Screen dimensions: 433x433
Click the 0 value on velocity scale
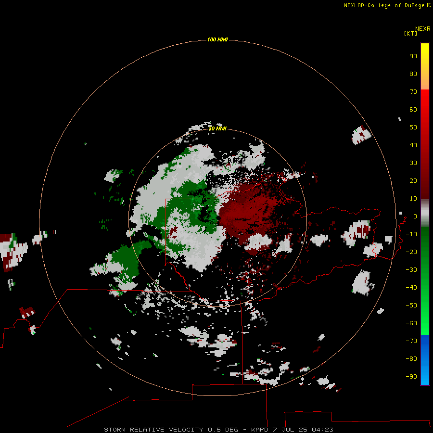[x=415, y=216]
